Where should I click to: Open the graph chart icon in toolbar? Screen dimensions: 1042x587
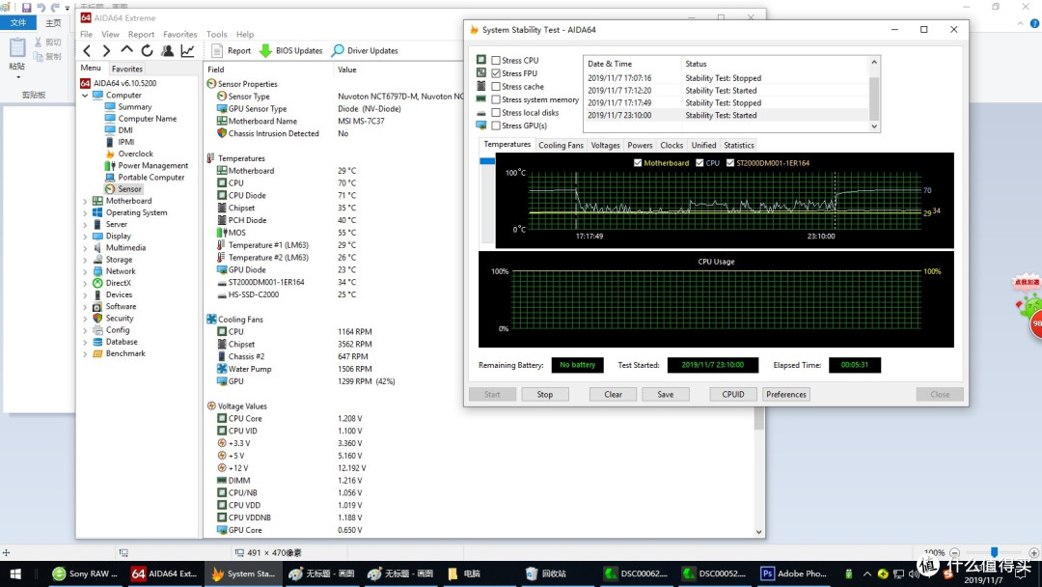tap(187, 50)
